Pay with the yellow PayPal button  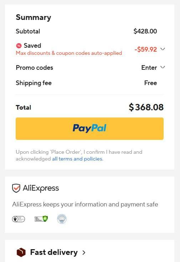pyautogui.click(x=90, y=129)
